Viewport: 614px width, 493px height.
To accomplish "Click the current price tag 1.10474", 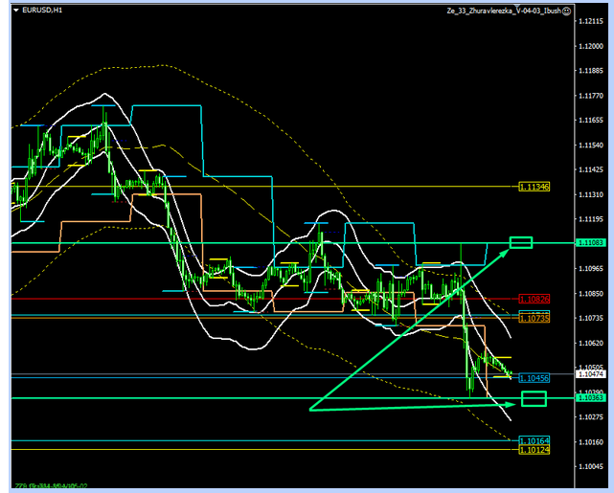I will (590, 375).
